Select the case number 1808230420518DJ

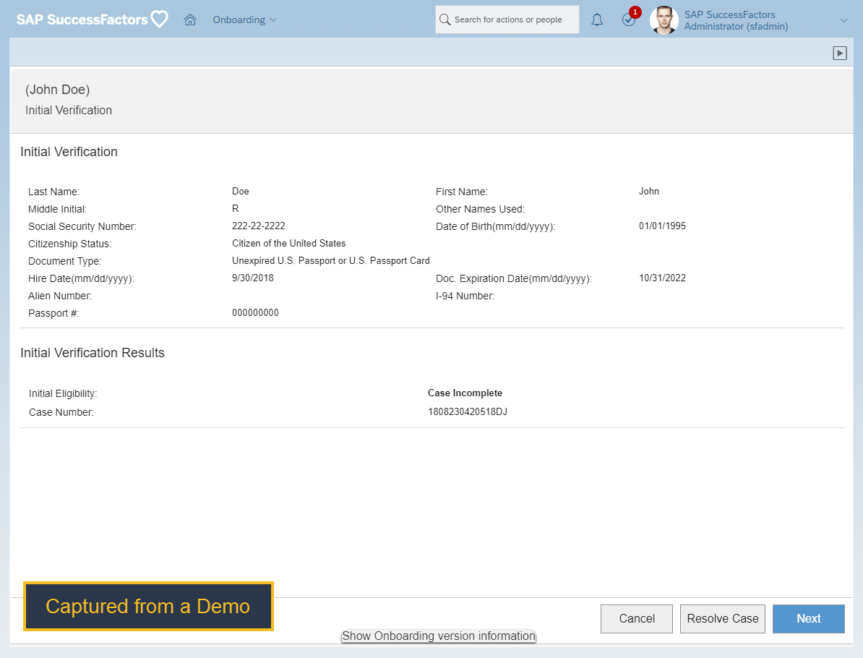pyautogui.click(x=467, y=412)
